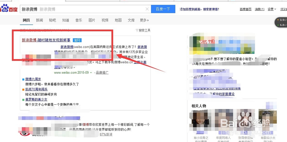Screen dimensions: 287x142
Task: Open the 音乐 tab
Action: (79, 20)
